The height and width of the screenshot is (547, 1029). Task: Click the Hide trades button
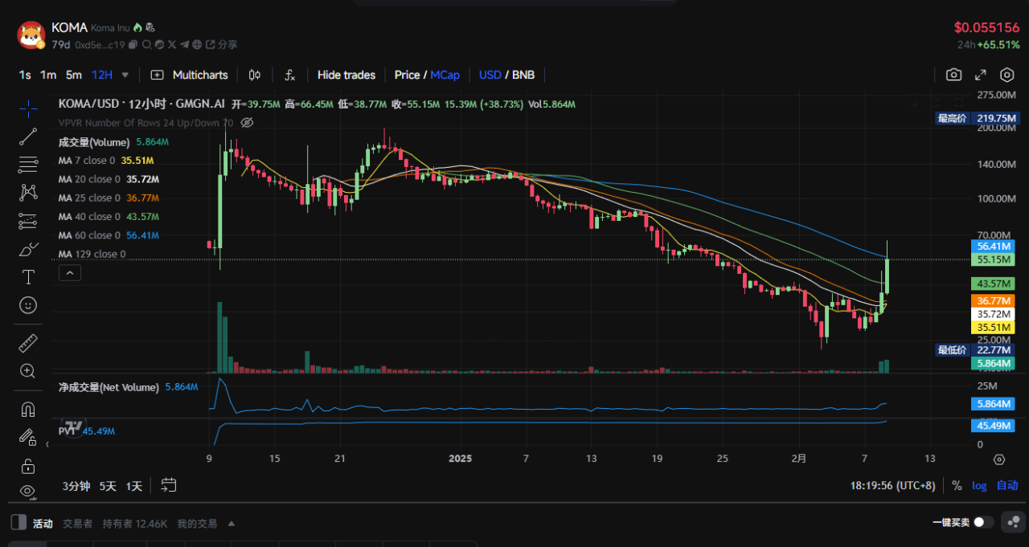pos(346,75)
